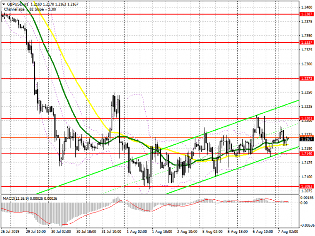Click the MACD scale value 0.00156
Image resolution: width=315 pixels, height=236 pixels.
(307, 198)
